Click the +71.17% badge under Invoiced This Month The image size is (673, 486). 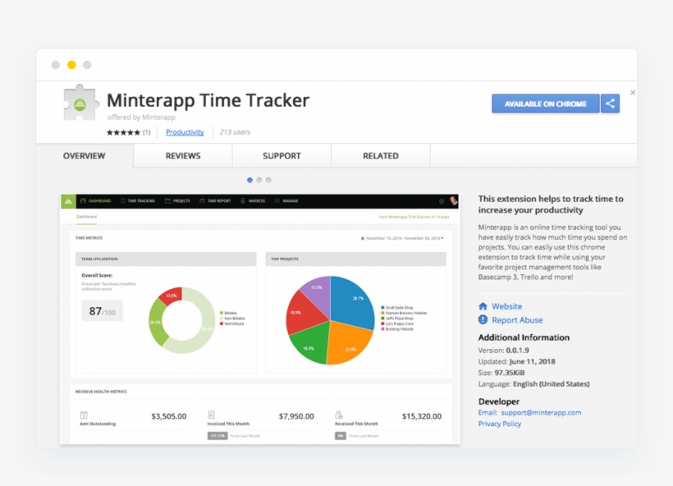point(217,436)
